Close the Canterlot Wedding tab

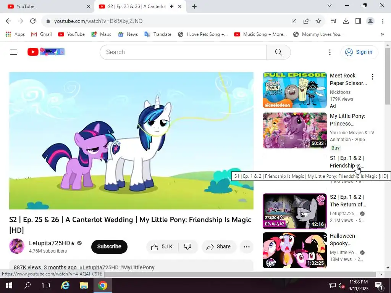(x=180, y=6)
